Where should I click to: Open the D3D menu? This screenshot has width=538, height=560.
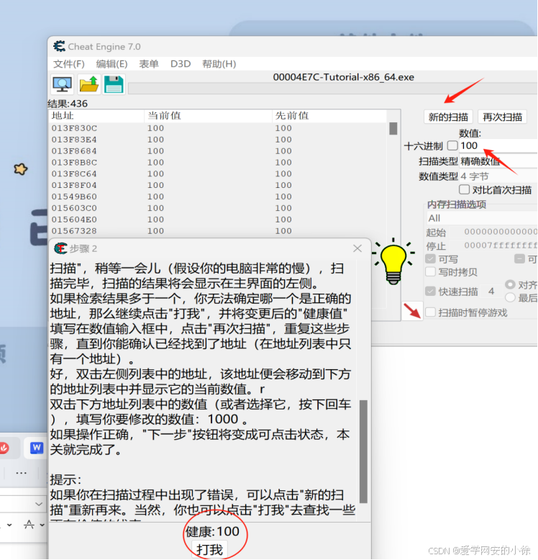click(x=181, y=64)
